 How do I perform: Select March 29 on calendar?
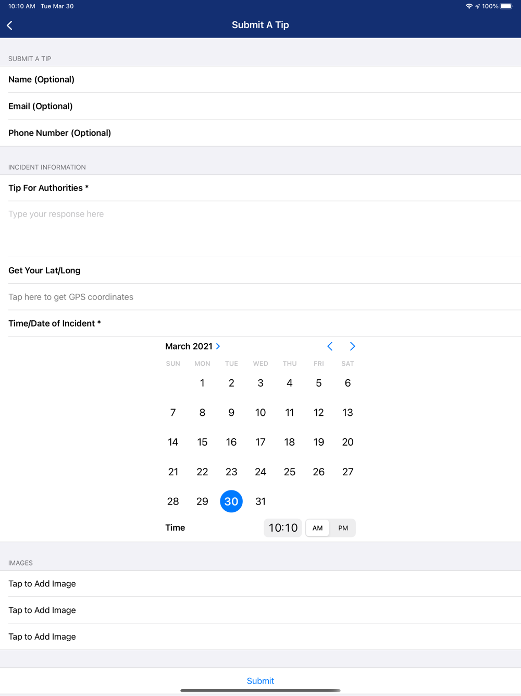click(x=202, y=501)
